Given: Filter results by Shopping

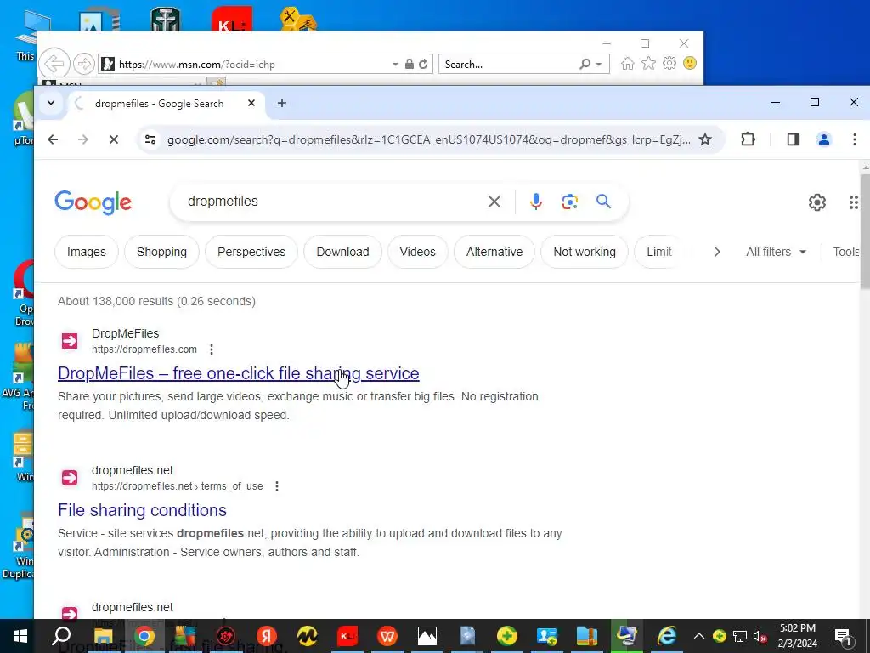Looking at the screenshot, I should pos(161,252).
